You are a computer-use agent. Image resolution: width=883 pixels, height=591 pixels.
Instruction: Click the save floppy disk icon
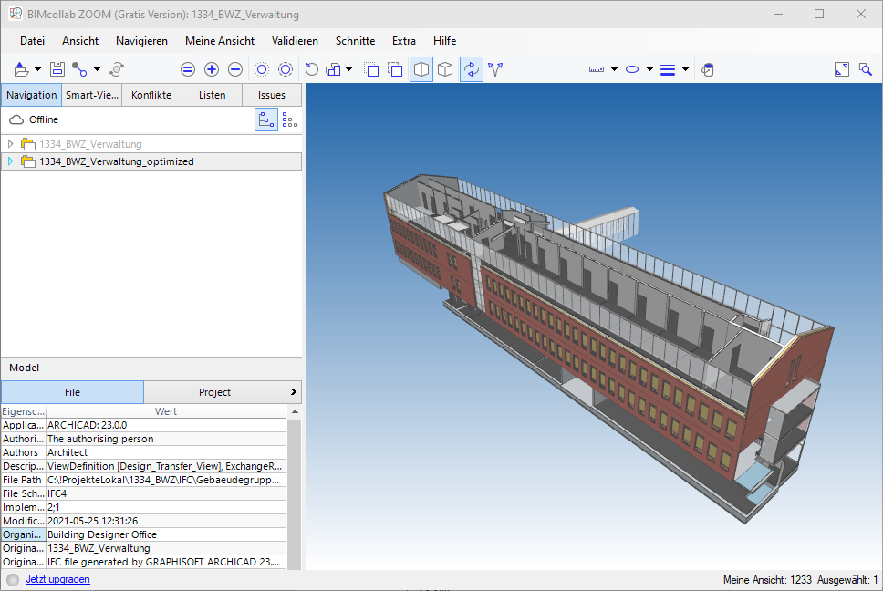57,70
